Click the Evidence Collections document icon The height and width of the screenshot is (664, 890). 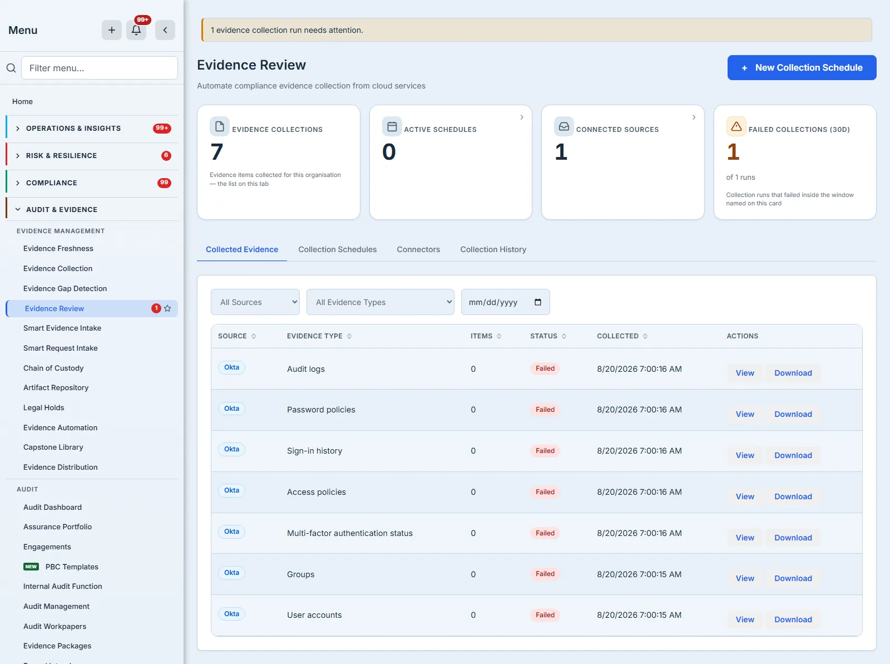219,126
